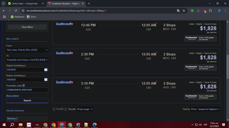Image resolution: width=229 pixels, height=128 pixels.
Task: Select the Southwest Vacations Flight tab
Action: point(66,4)
